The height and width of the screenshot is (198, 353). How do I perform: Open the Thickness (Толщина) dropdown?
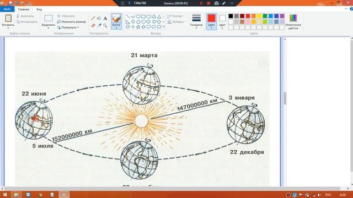point(196,21)
